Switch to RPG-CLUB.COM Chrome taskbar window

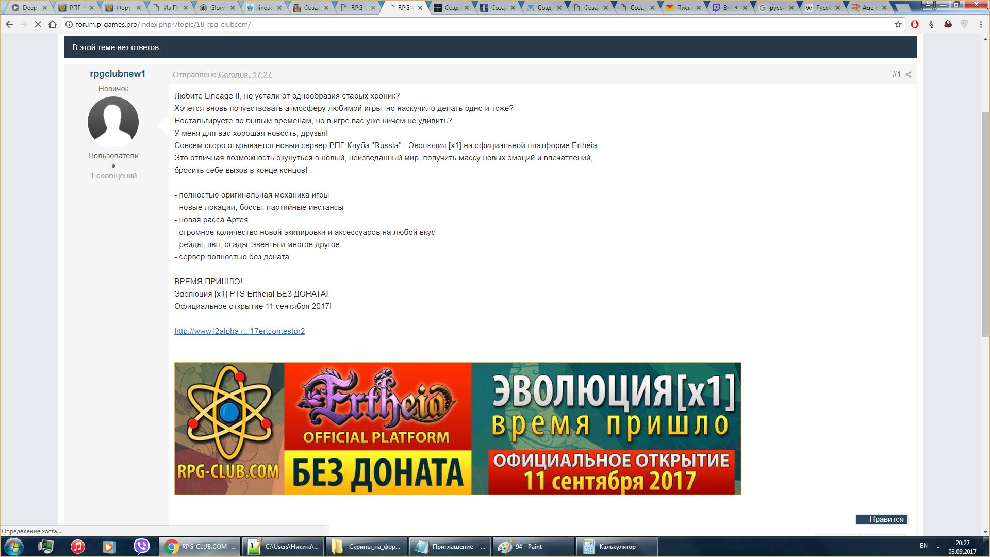tap(199, 547)
